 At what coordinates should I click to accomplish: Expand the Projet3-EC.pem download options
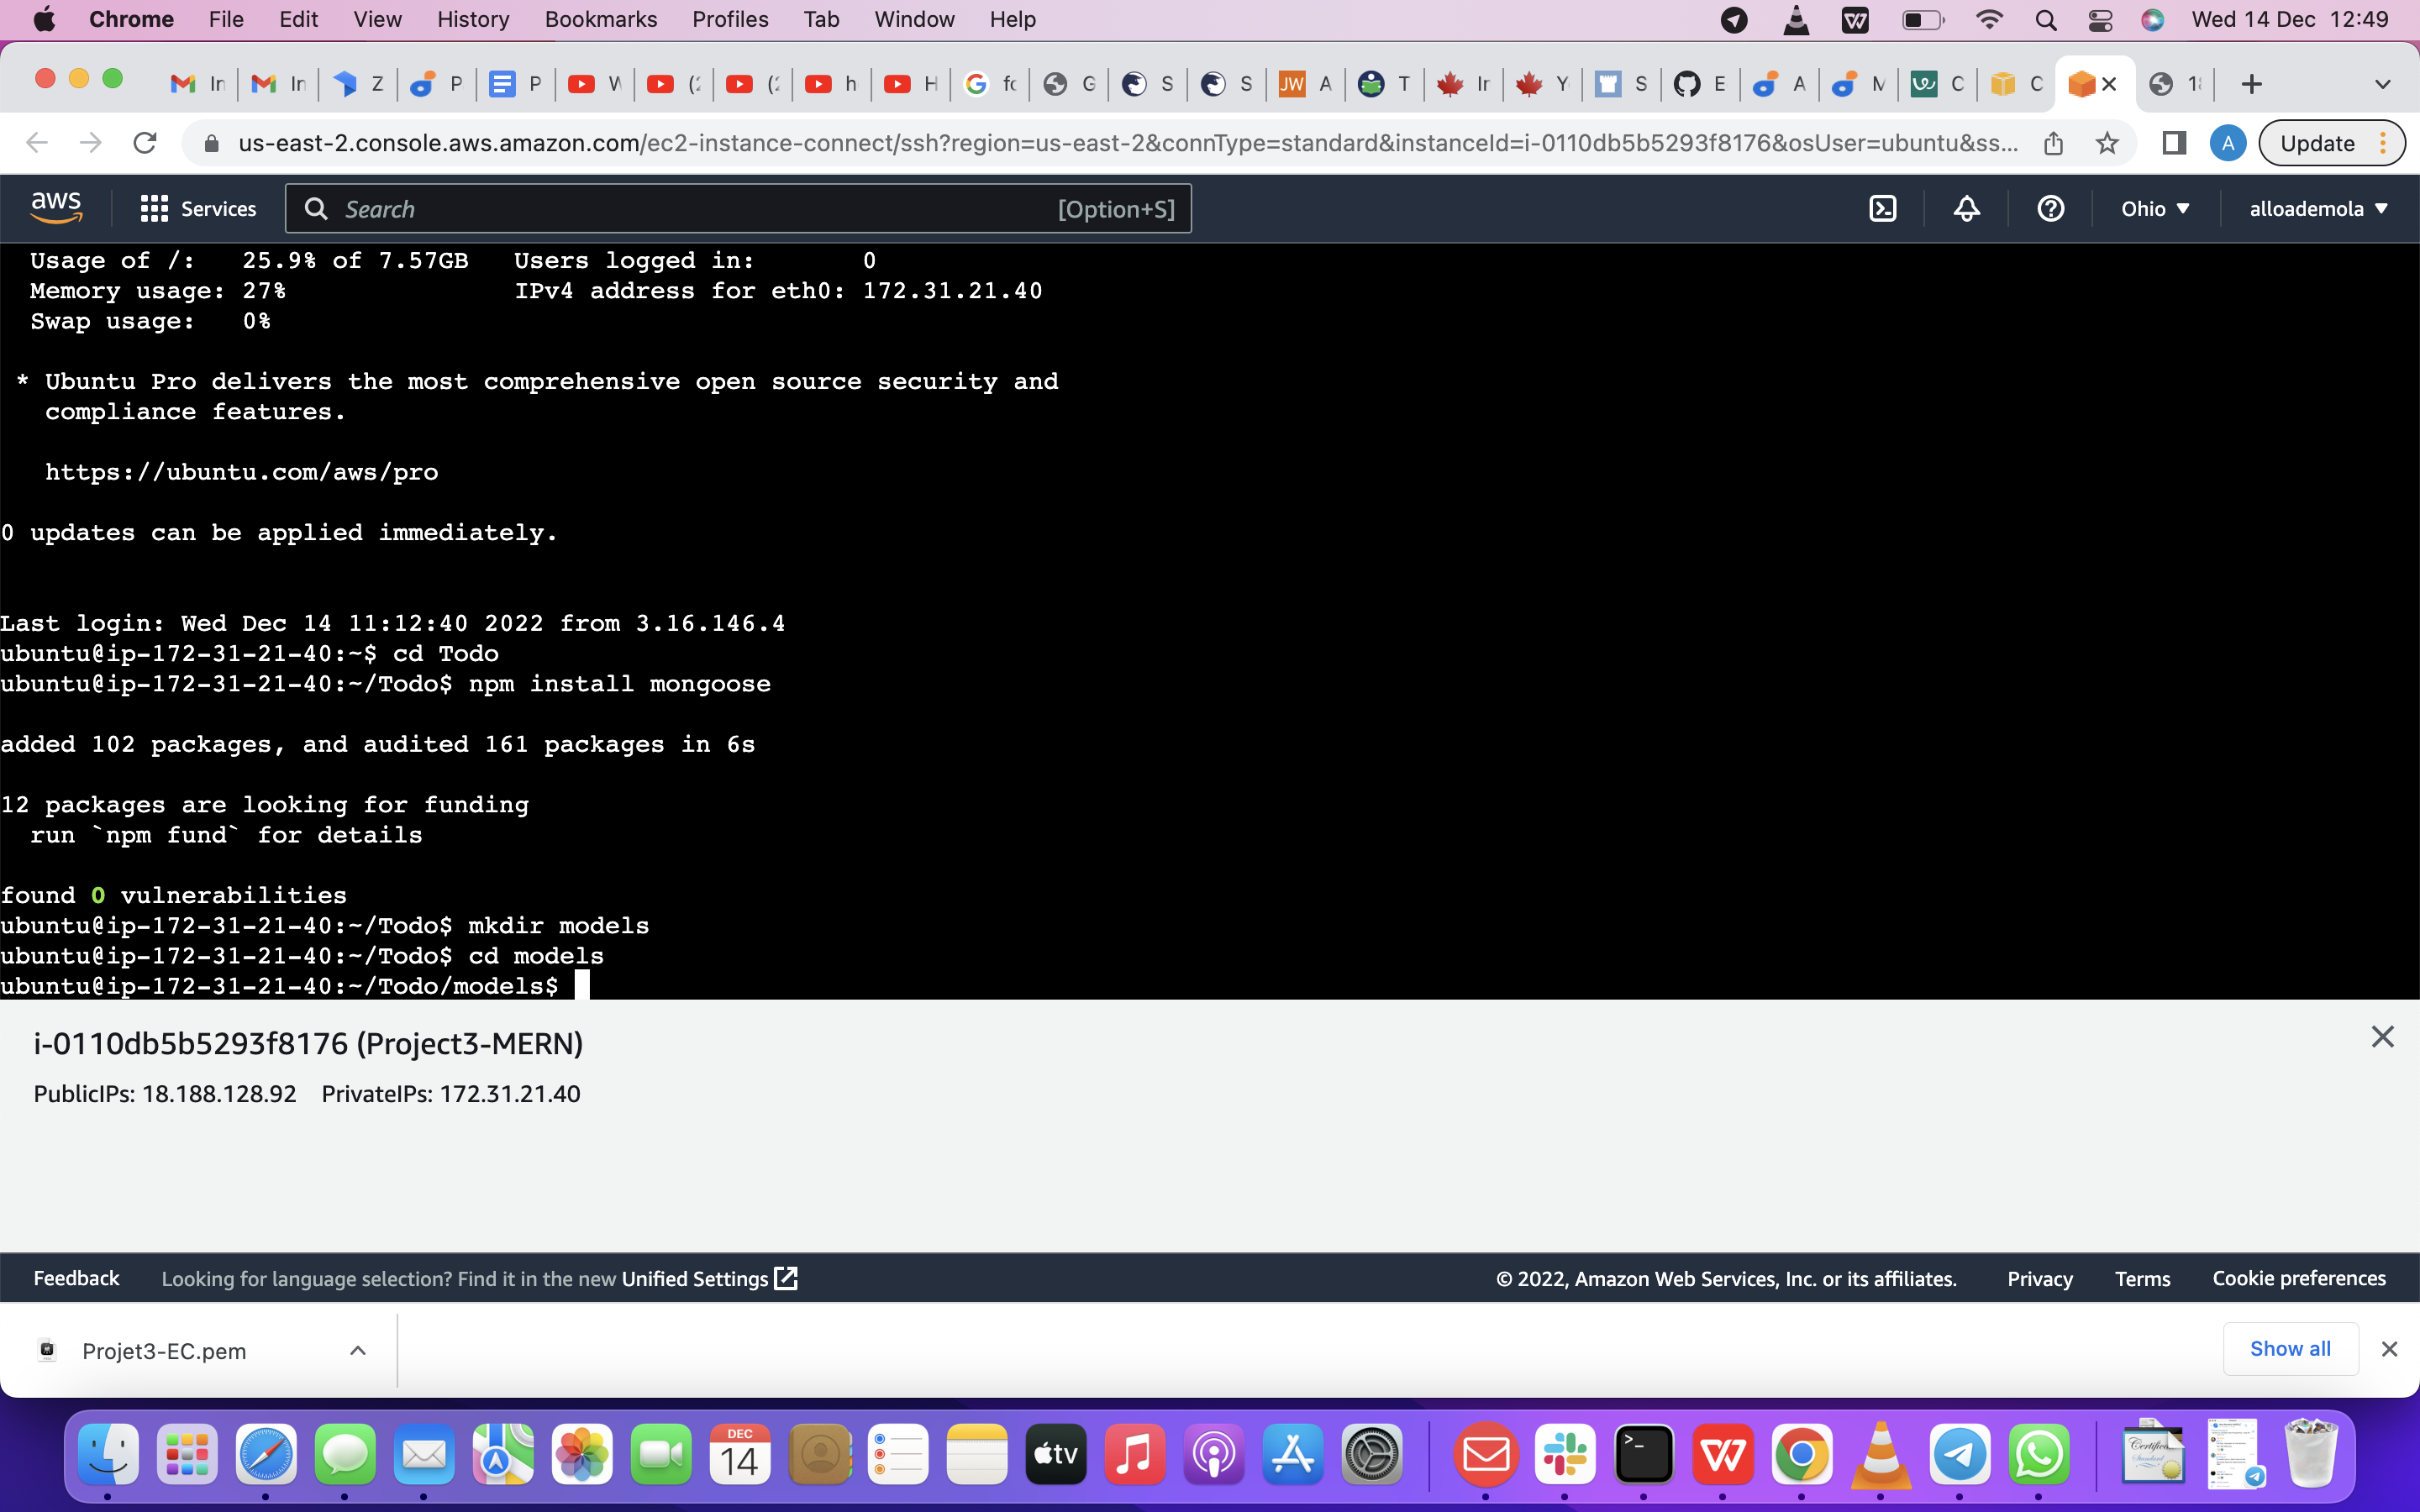(x=357, y=1350)
